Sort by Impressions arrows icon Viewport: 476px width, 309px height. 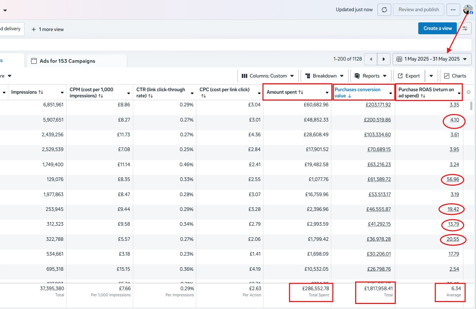(40, 92)
